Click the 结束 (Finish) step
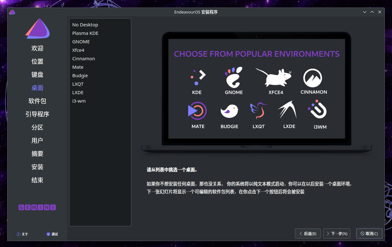This screenshot has height=247, width=392. click(x=37, y=180)
